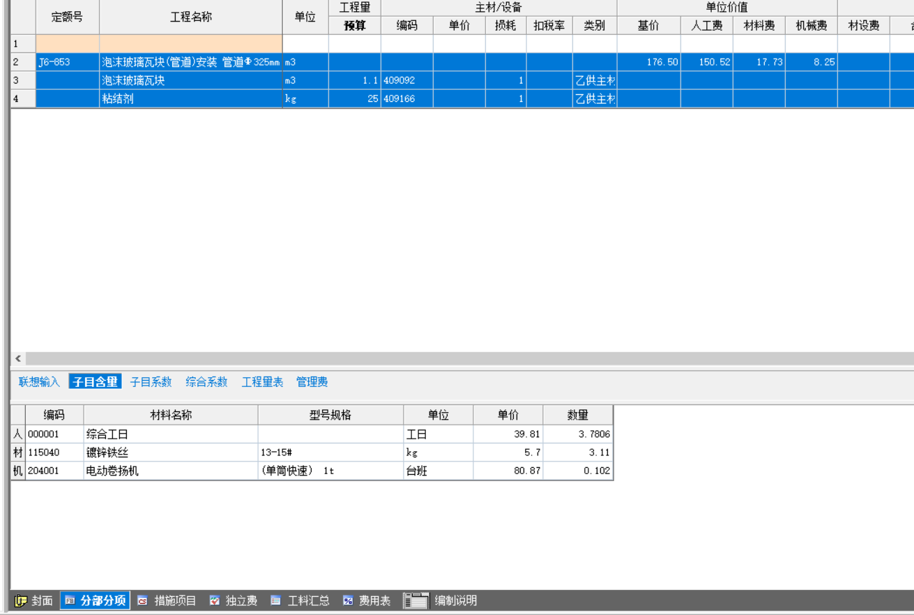Click the 工程名称 column header
The width and height of the screenshot is (914, 615).
(x=191, y=17)
